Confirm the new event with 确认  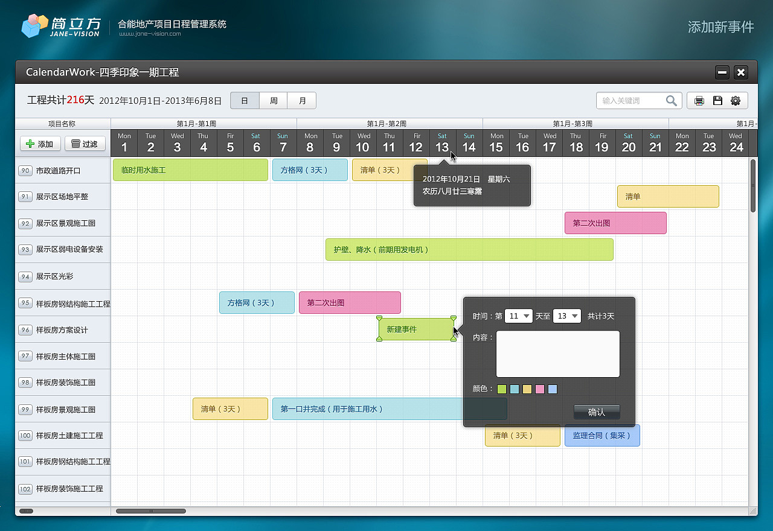597,412
